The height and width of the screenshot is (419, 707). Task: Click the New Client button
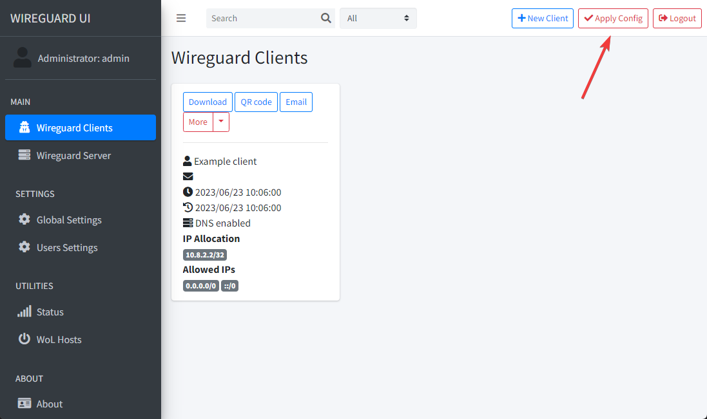click(x=543, y=18)
